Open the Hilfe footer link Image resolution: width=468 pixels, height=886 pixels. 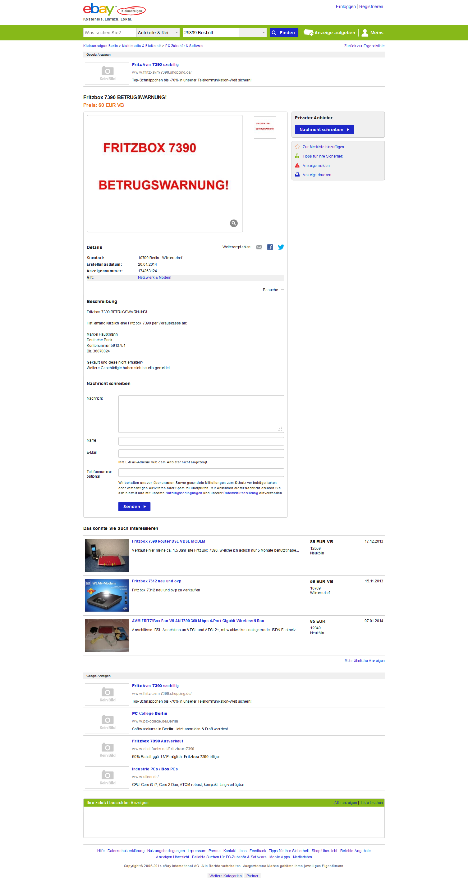pyautogui.click(x=101, y=851)
